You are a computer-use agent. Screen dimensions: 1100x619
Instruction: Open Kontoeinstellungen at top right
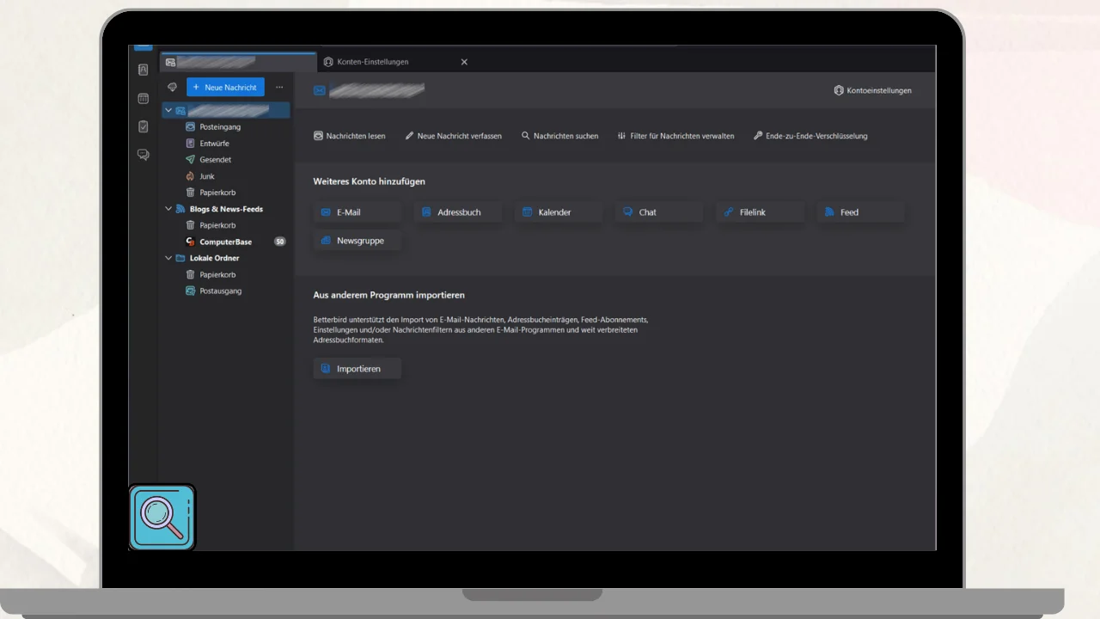tap(872, 90)
